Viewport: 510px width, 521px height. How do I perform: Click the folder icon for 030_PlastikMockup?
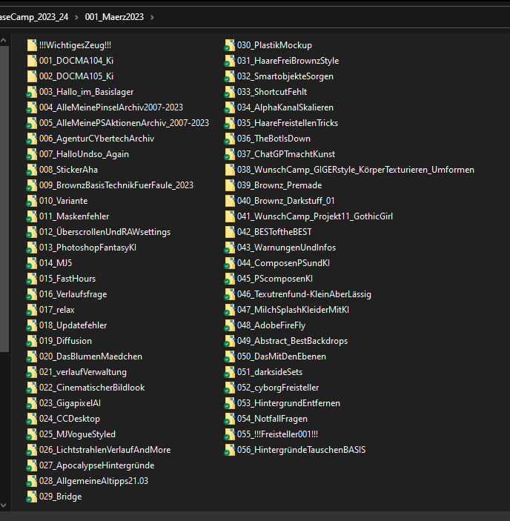[230, 45]
